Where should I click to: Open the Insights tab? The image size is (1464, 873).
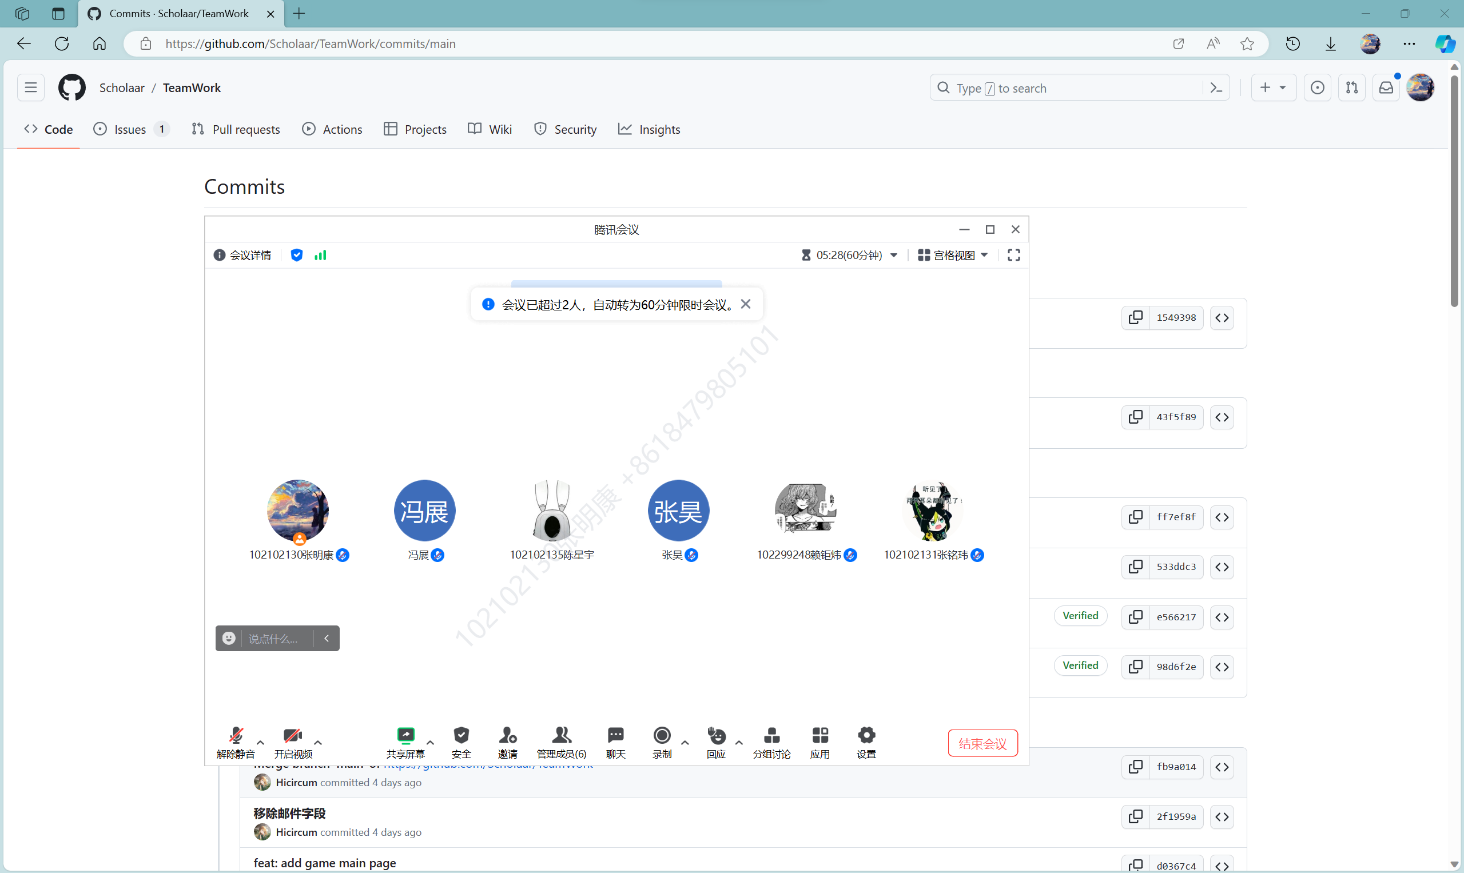(649, 129)
